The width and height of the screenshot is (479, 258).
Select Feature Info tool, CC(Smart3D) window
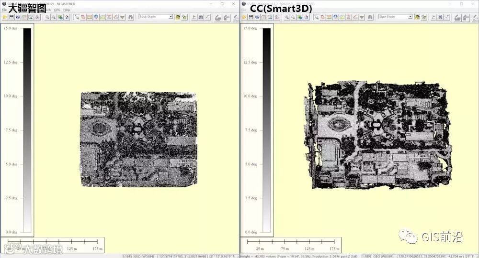[335, 17]
